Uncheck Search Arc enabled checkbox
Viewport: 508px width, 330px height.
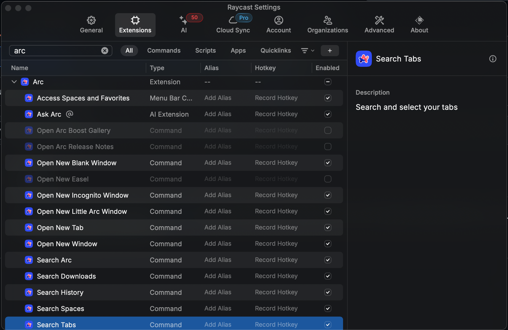328,260
